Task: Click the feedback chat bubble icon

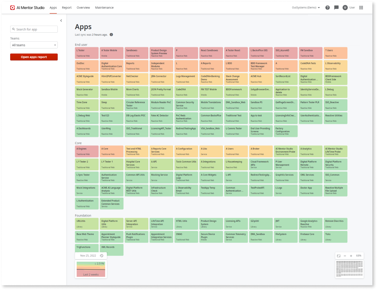Action: (336, 7)
